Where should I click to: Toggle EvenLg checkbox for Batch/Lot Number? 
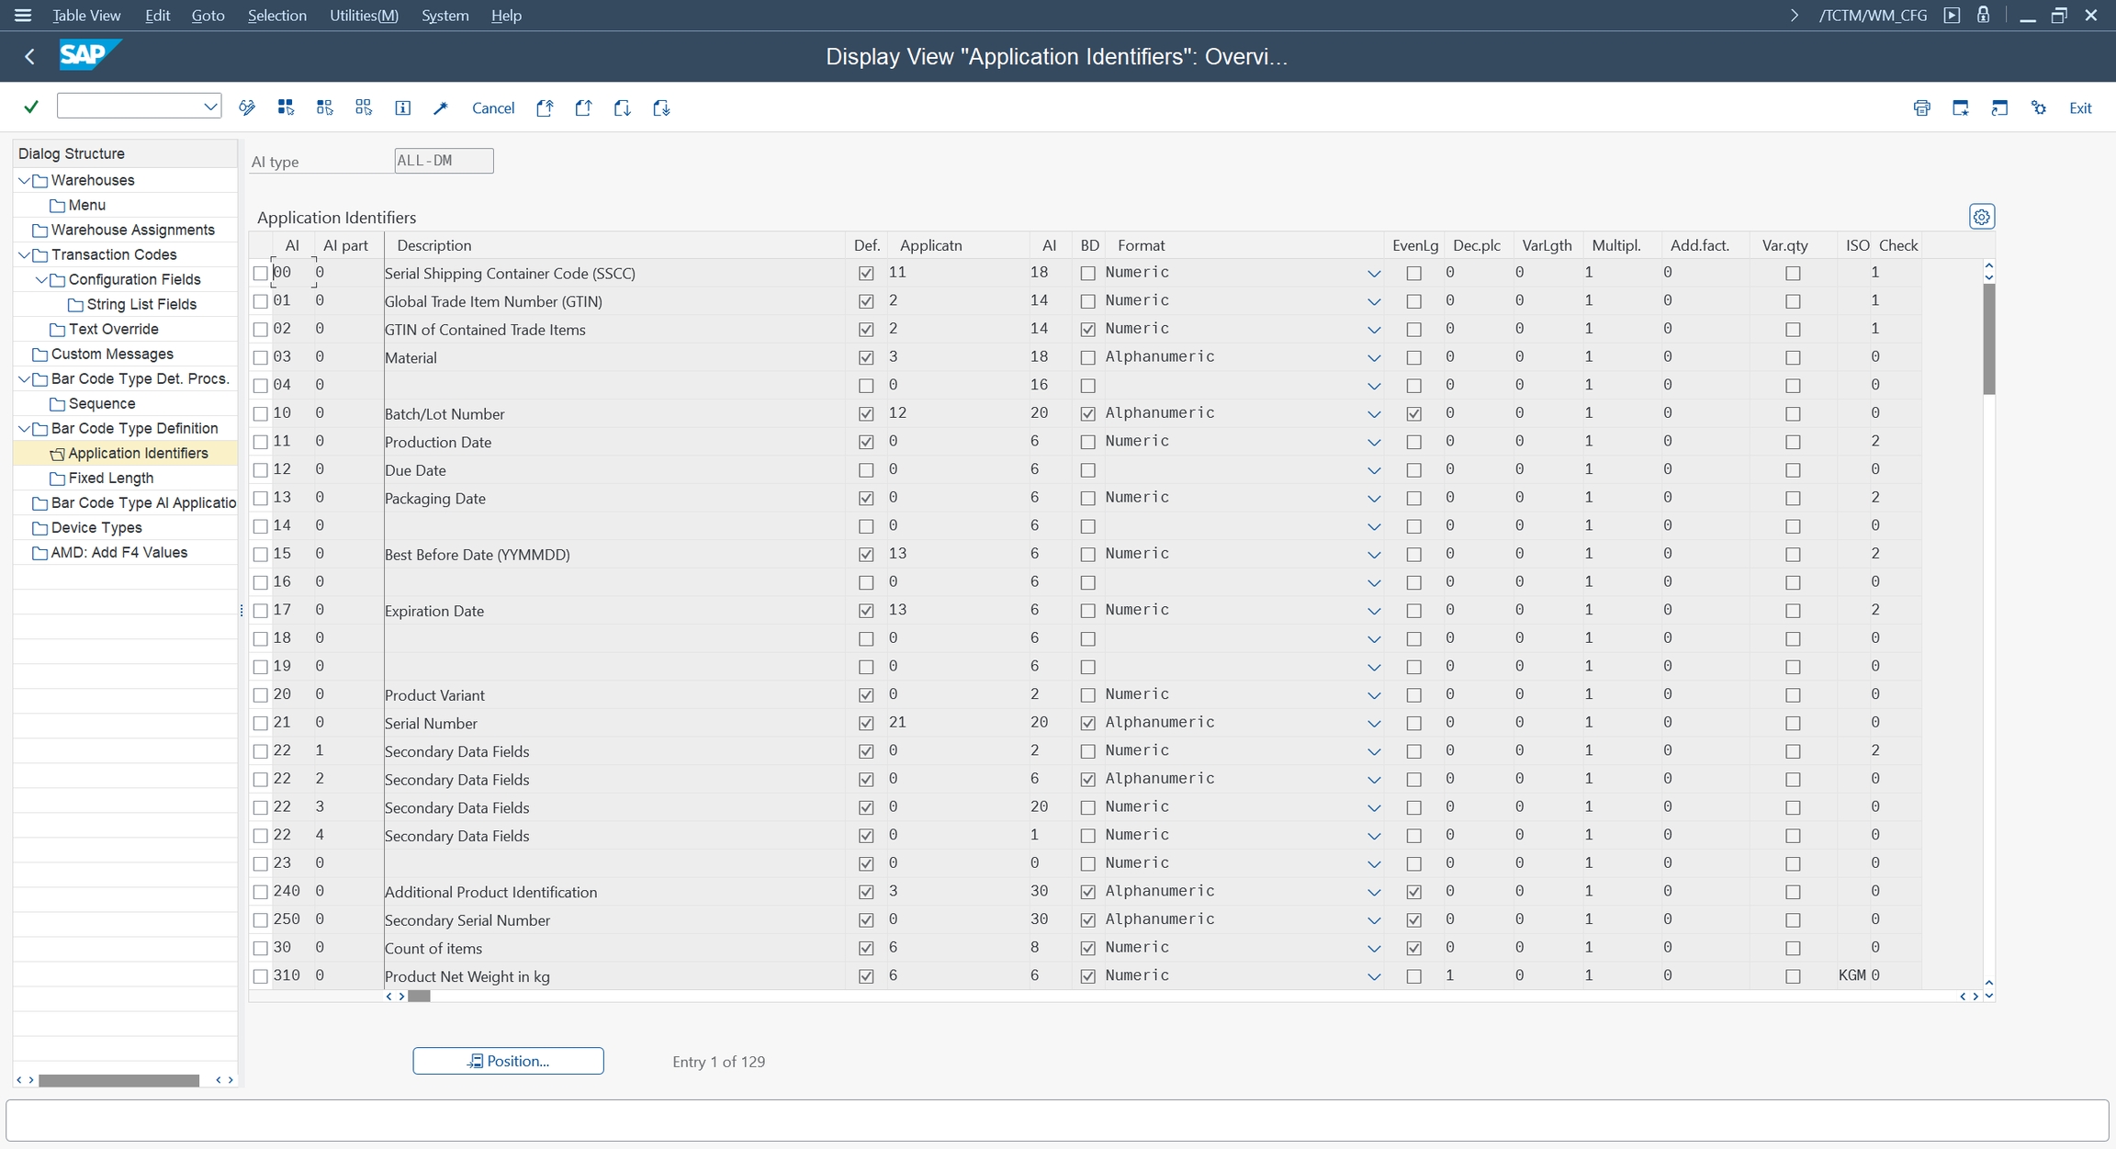click(x=1413, y=414)
